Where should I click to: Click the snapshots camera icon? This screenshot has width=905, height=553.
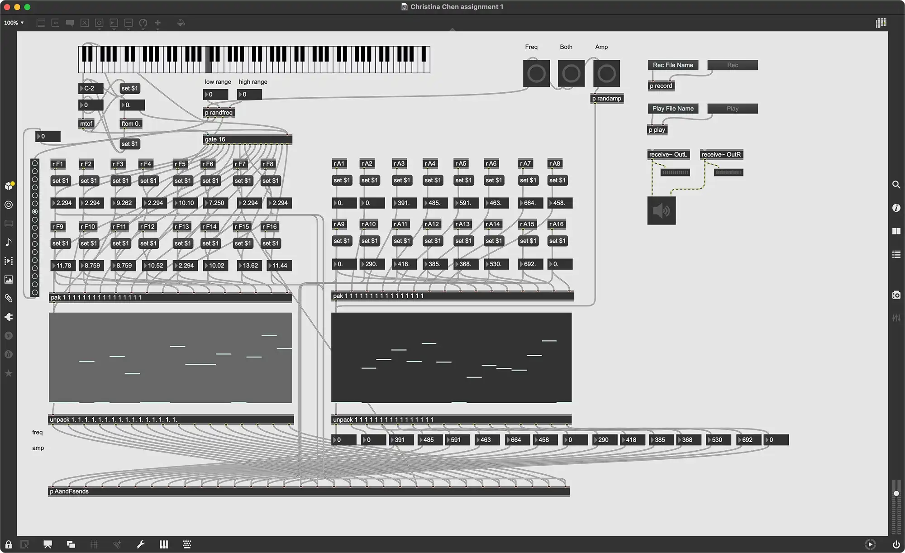tap(896, 295)
